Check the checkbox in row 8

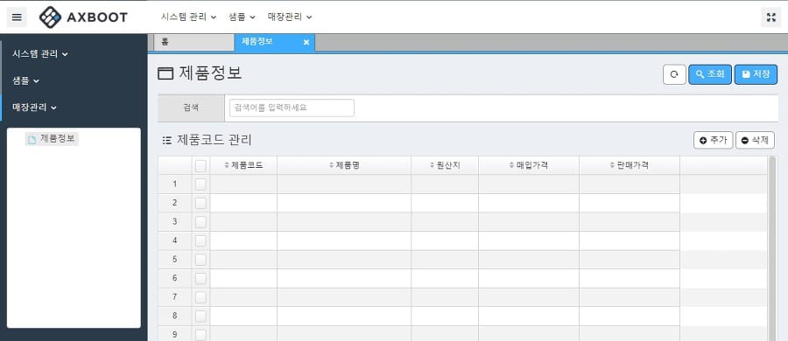(201, 316)
